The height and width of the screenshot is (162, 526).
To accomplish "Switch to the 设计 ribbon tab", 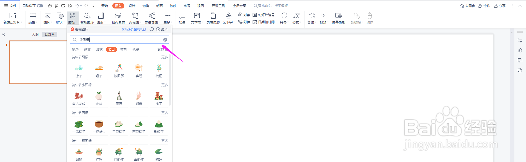I will point(132,6).
